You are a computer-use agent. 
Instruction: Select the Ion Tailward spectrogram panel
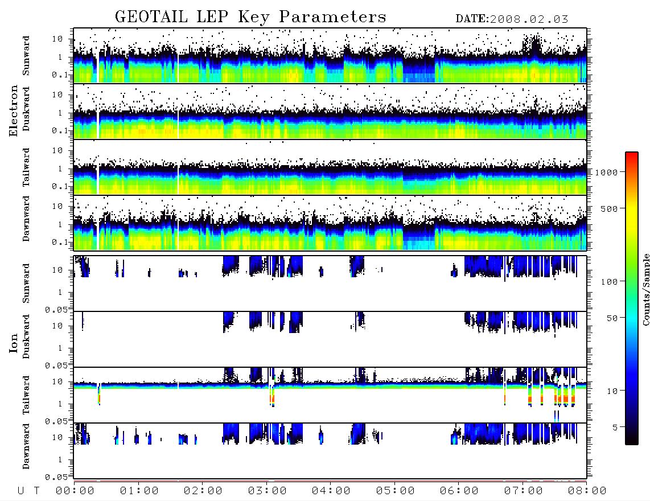[330, 395]
